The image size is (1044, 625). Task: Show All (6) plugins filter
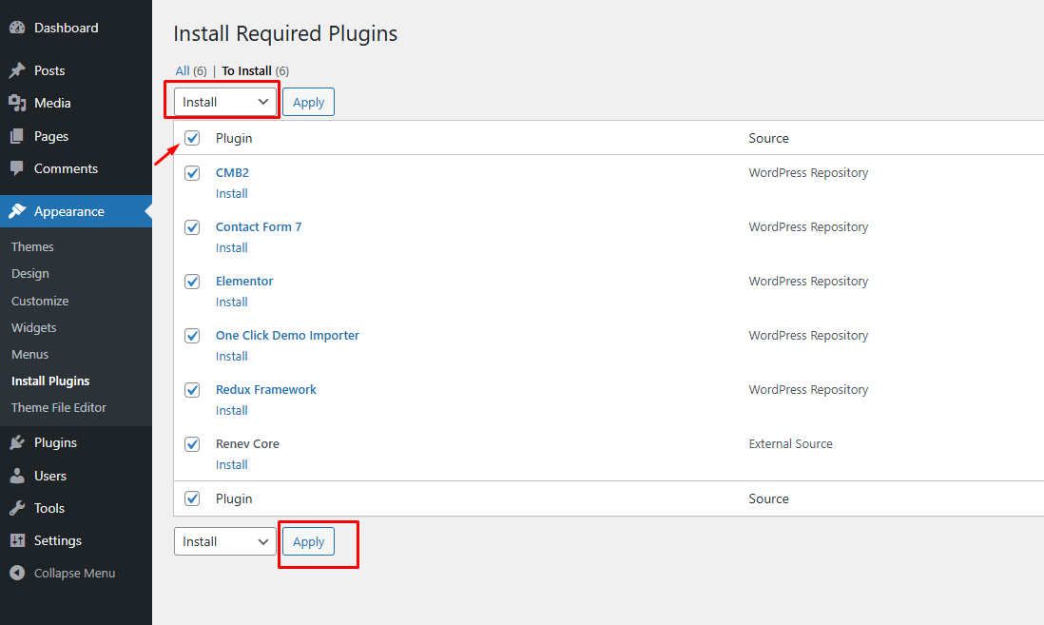[191, 70]
